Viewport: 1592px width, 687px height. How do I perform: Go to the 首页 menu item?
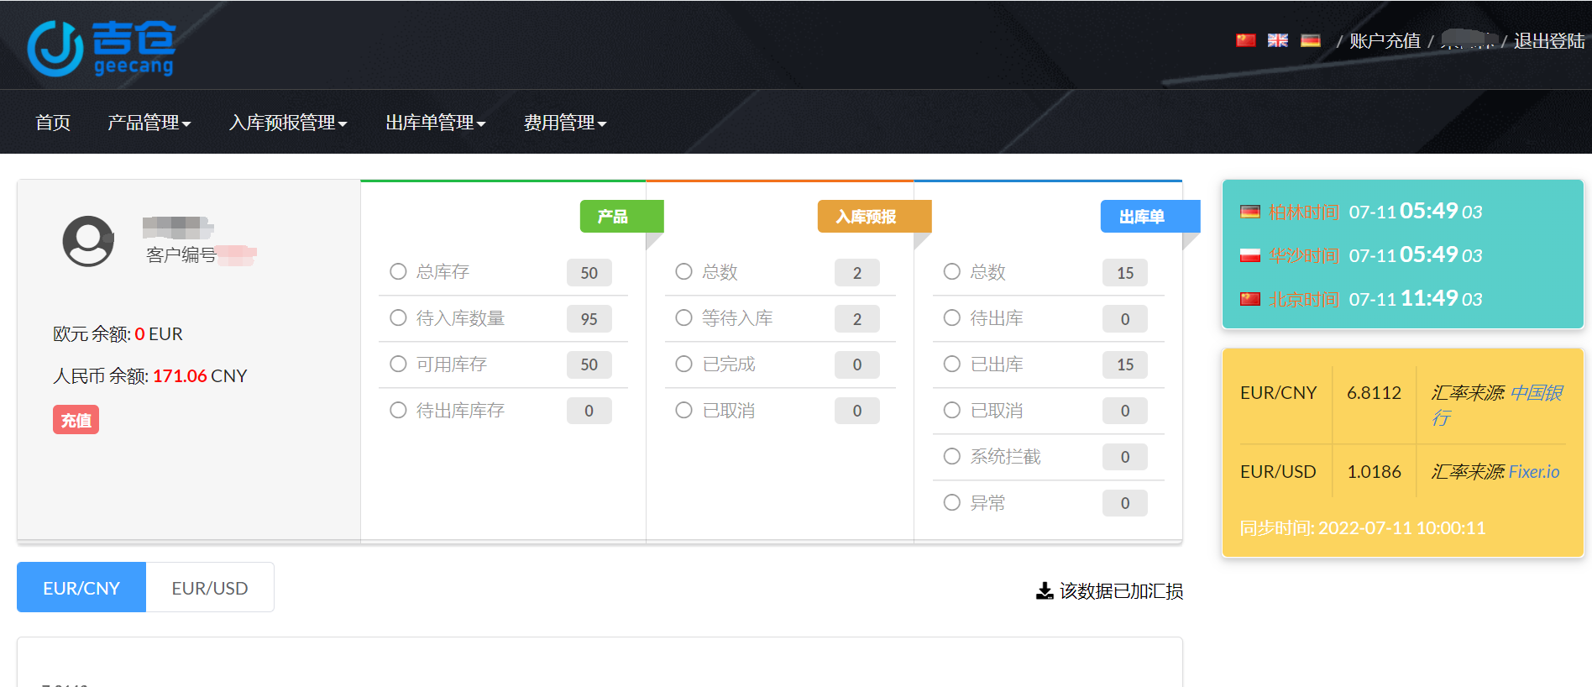tap(53, 123)
